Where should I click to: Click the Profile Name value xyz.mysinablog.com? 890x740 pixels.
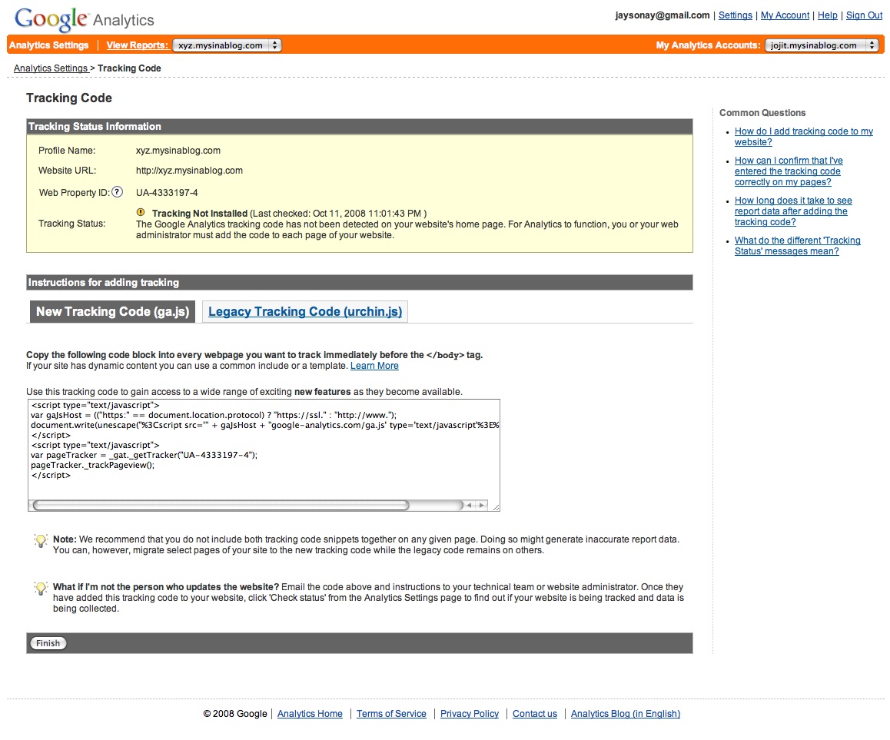[178, 151]
